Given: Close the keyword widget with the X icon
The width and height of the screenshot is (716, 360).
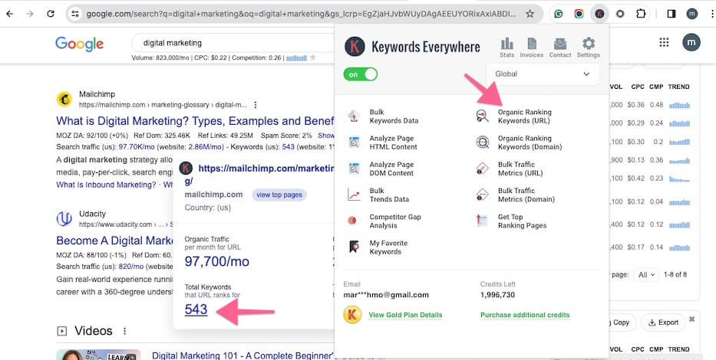Looking at the screenshot, I should 691,319.
